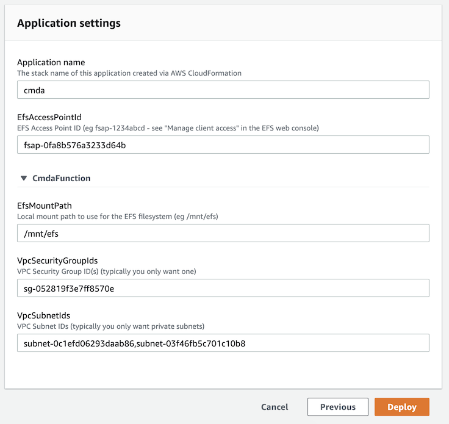Click the VpcSecurityGroupIds label
The image size is (449, 424).
(x=57, y=261)
